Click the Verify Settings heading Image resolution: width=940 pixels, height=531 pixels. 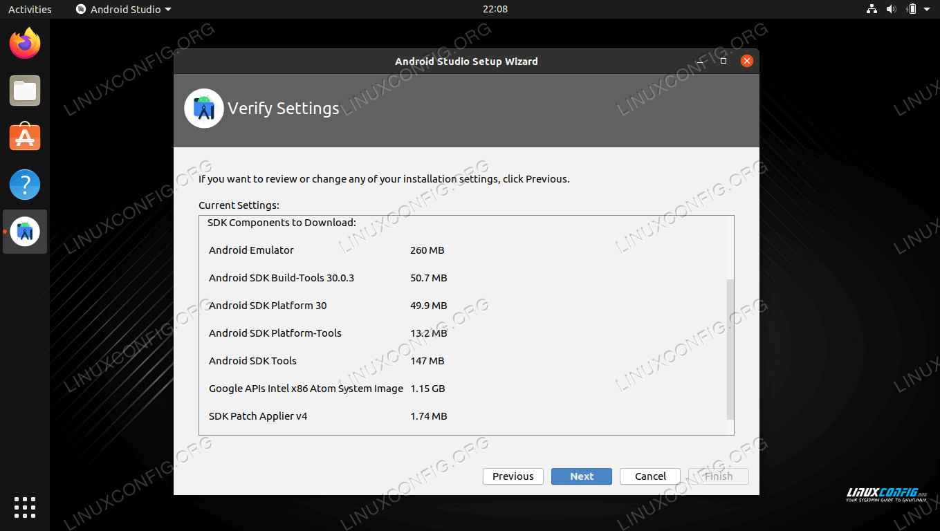pos(284,109)
